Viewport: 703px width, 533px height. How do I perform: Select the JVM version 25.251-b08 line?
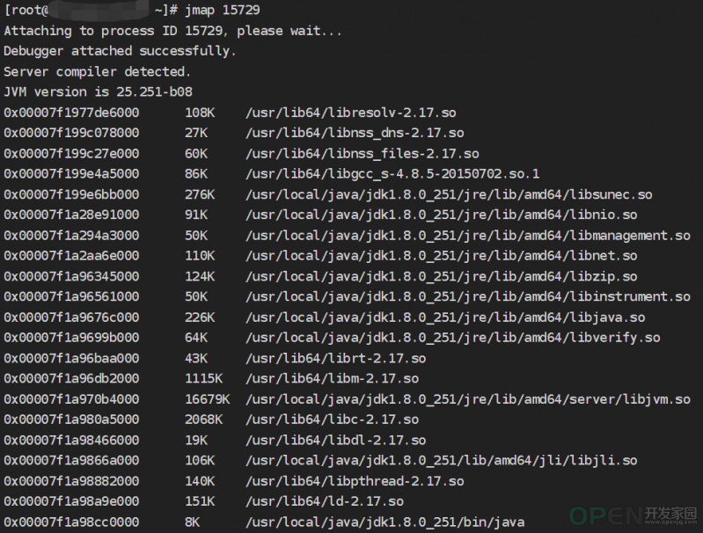tap(99, 91)
